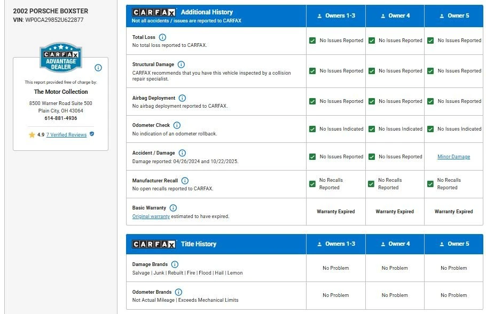Click the CARFAX Advantage Dealer badge
The image size is (486, 314).
pos(61,58)
